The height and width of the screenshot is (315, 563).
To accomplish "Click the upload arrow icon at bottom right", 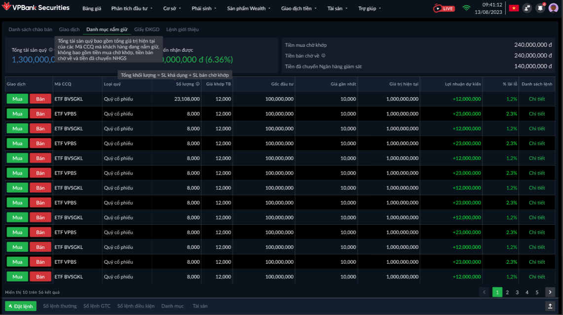I will 550,306.
